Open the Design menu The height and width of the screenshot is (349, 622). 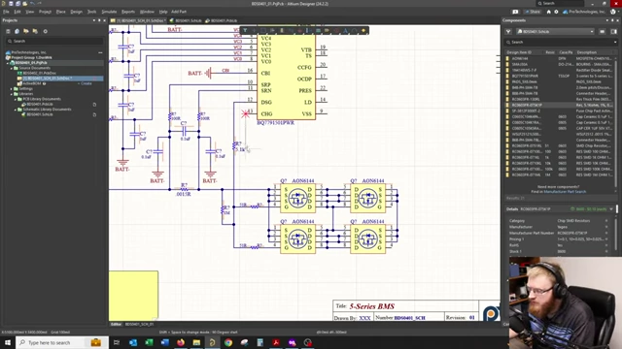[76, 12]
